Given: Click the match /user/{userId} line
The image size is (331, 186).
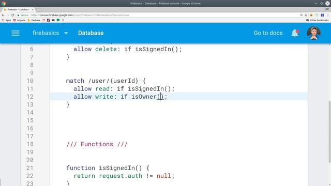Looking at the screenshot, I should [x=106, y=81].
